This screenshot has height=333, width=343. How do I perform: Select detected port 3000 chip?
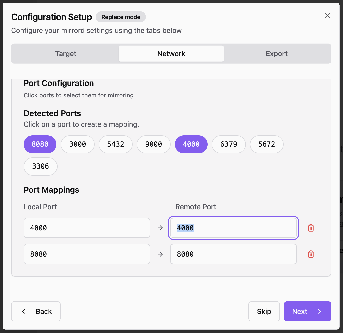(78, 144)
